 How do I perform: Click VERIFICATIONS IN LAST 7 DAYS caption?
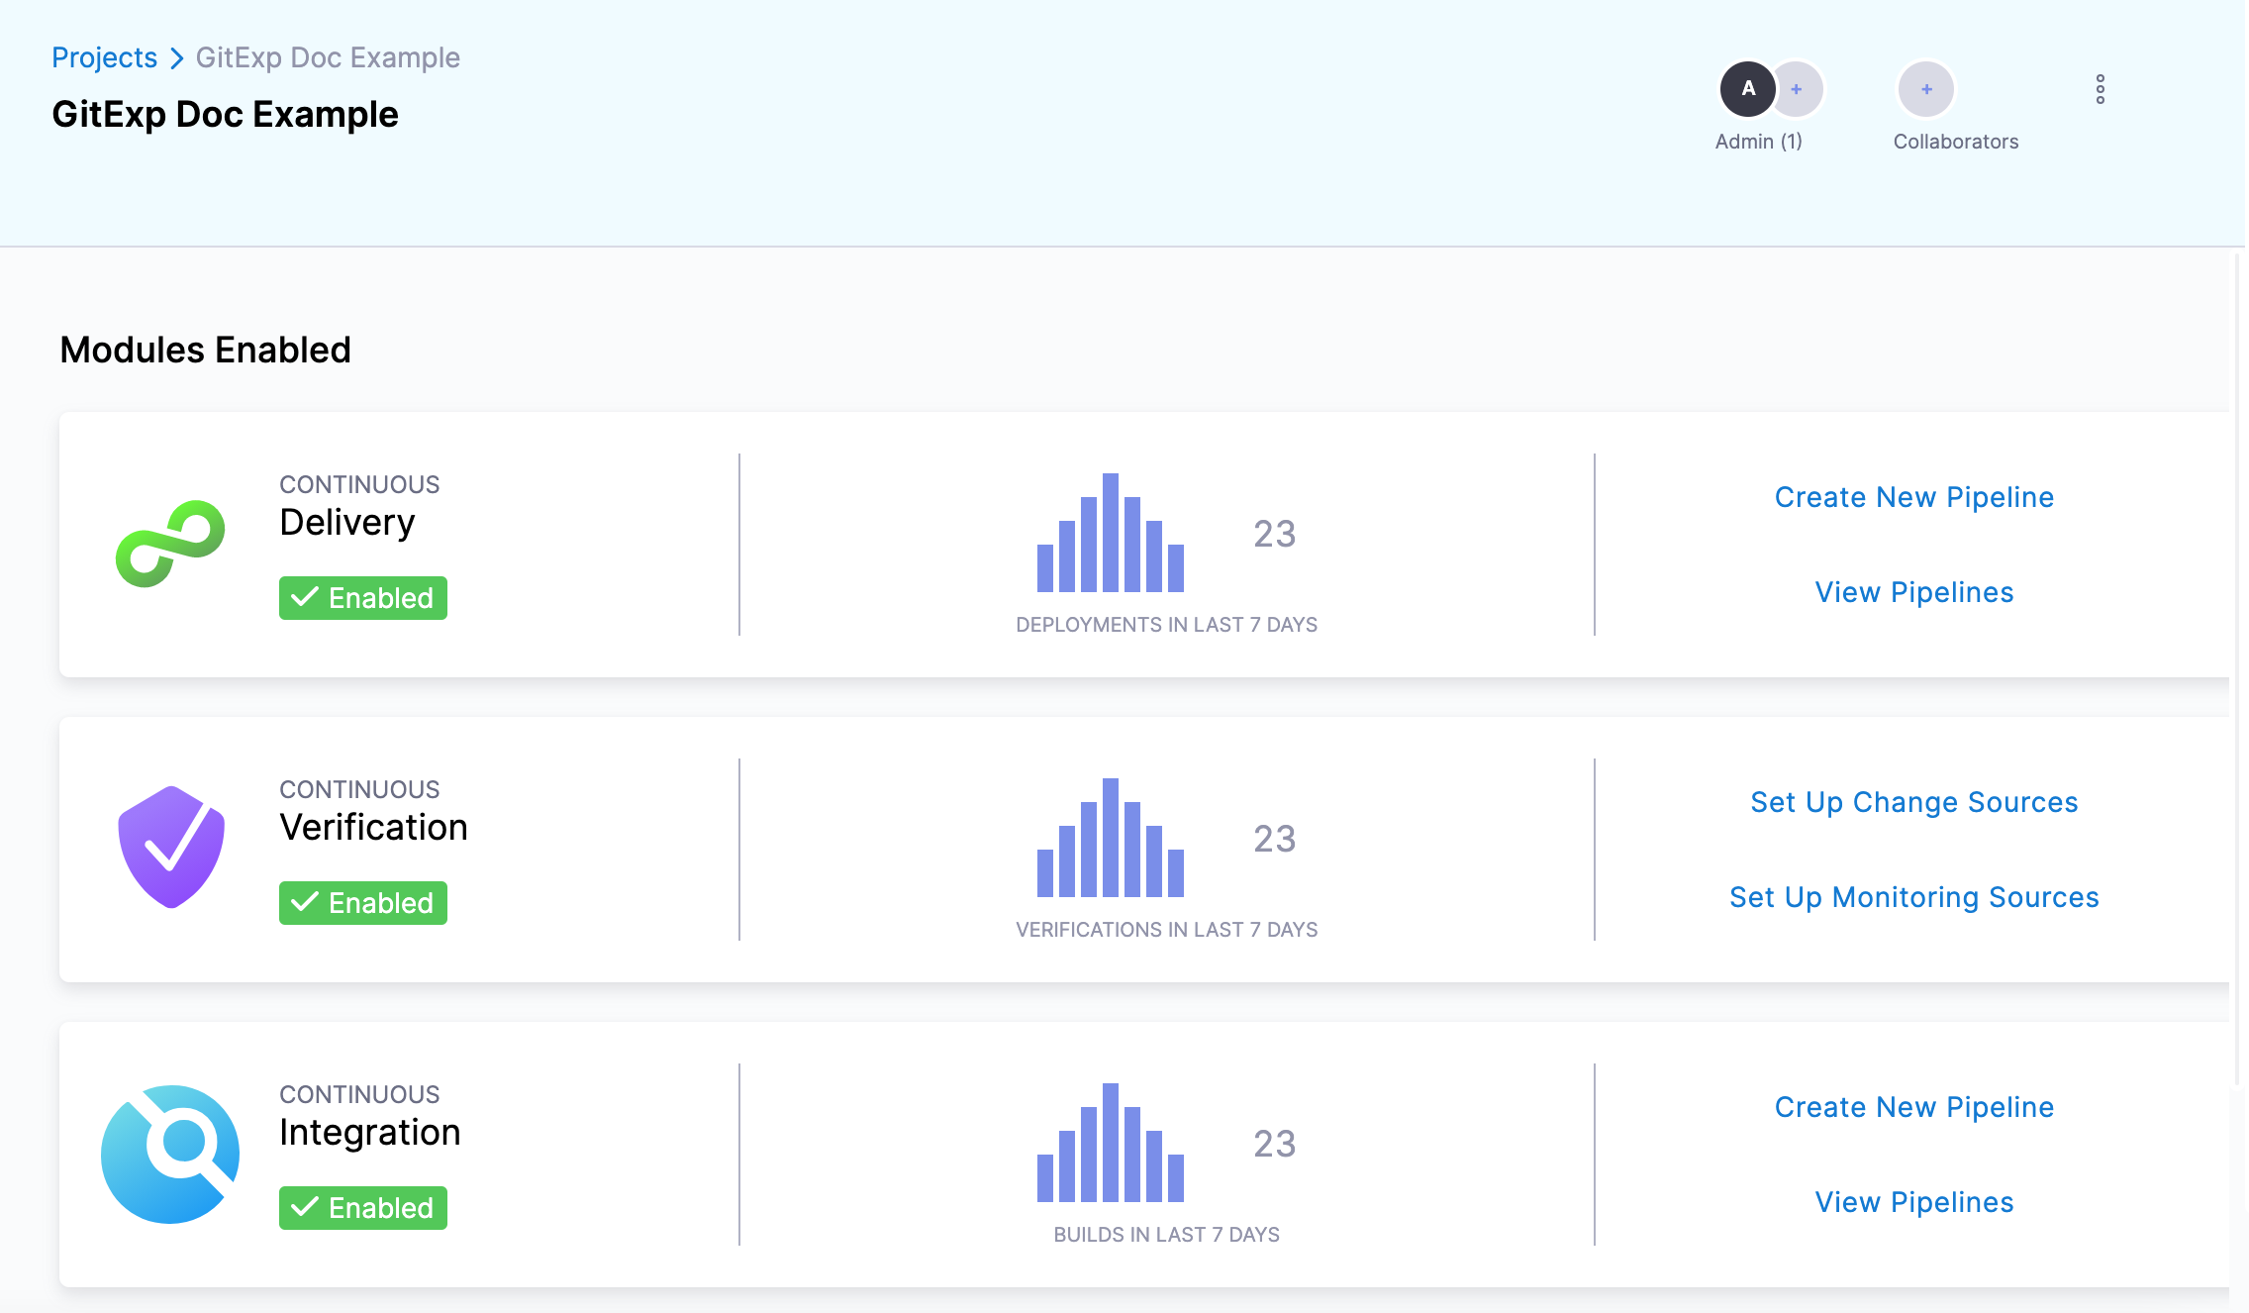[x=1167, y=930]
